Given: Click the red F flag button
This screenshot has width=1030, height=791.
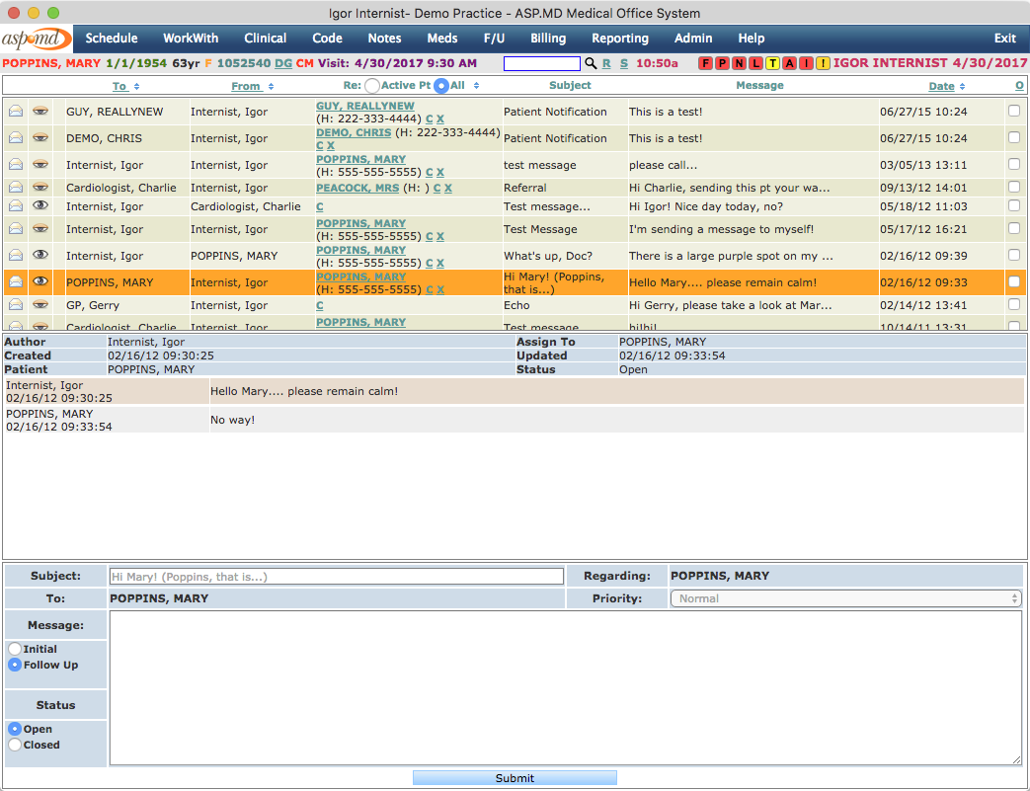Looking at the screenshot, I should [x=705, y=63].
